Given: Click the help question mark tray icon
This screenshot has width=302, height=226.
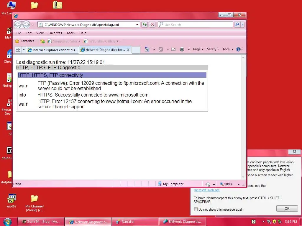Looking at the screenshot, I should (x=254, y=222).
